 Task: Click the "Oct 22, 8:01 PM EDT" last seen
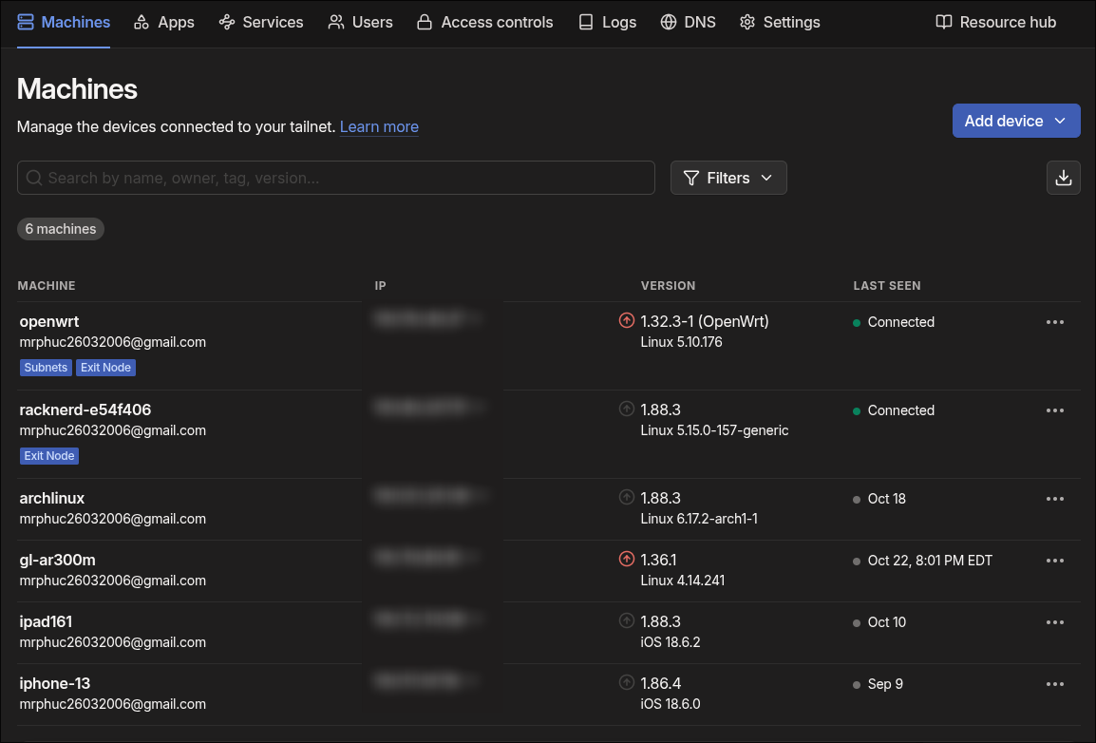point(930,561)
